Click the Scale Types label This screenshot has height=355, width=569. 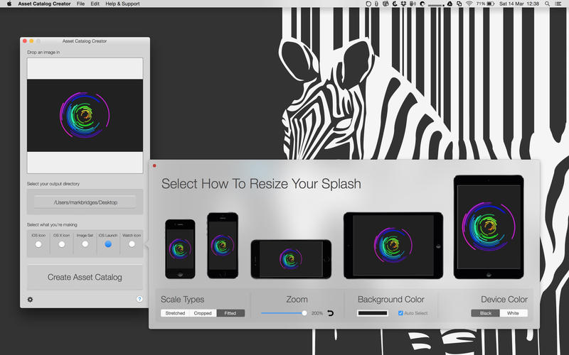182,300
